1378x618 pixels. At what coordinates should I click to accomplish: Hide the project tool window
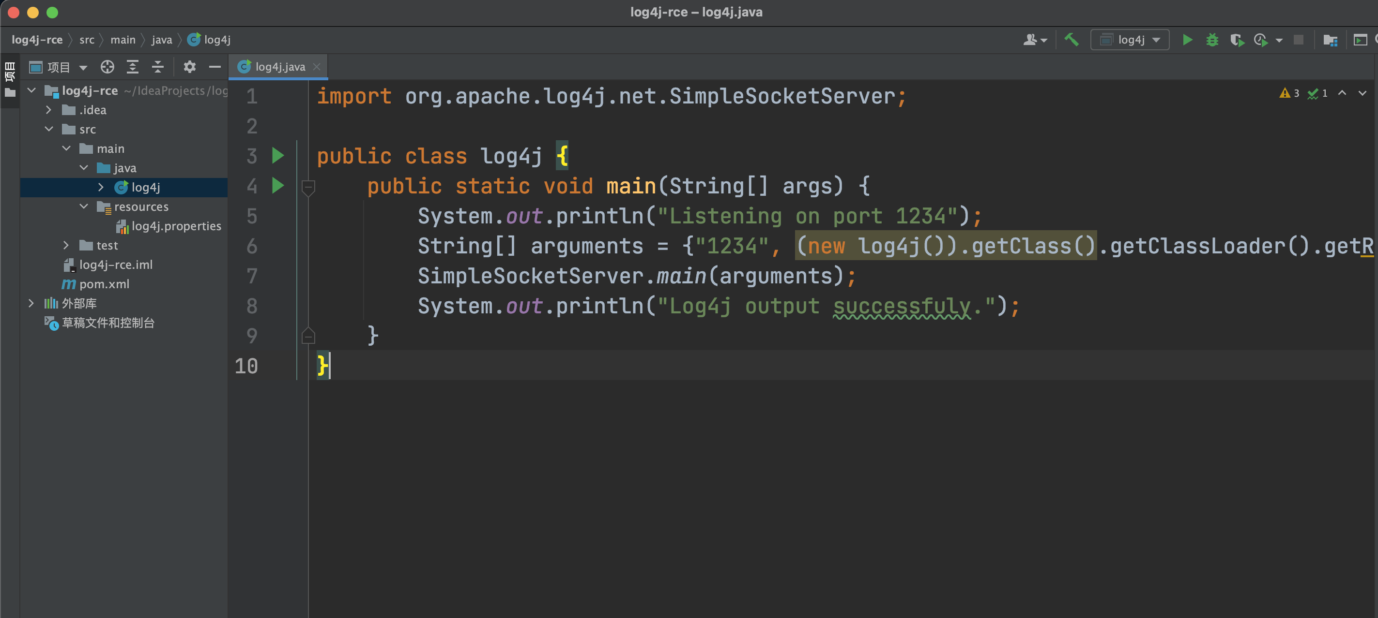point(215,67)
